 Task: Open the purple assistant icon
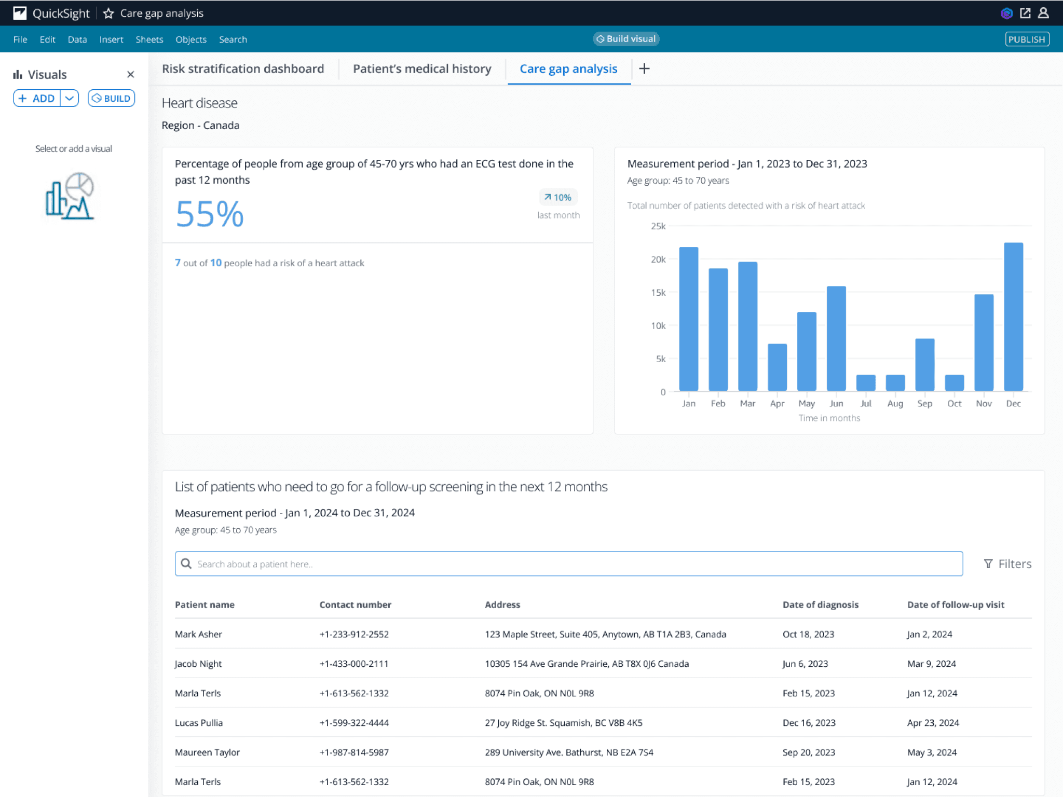pyautogui.click(x=1006, y=13)
